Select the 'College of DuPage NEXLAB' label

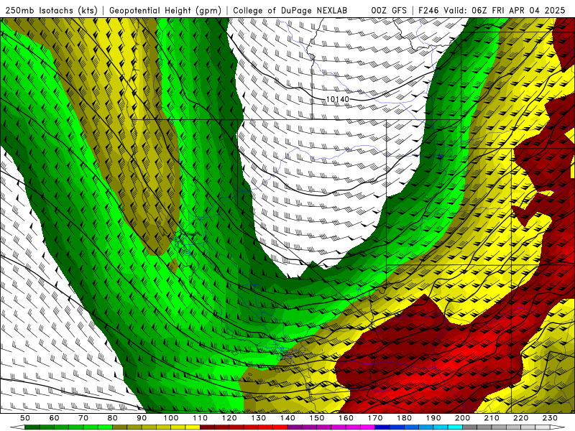pos(290,11)
